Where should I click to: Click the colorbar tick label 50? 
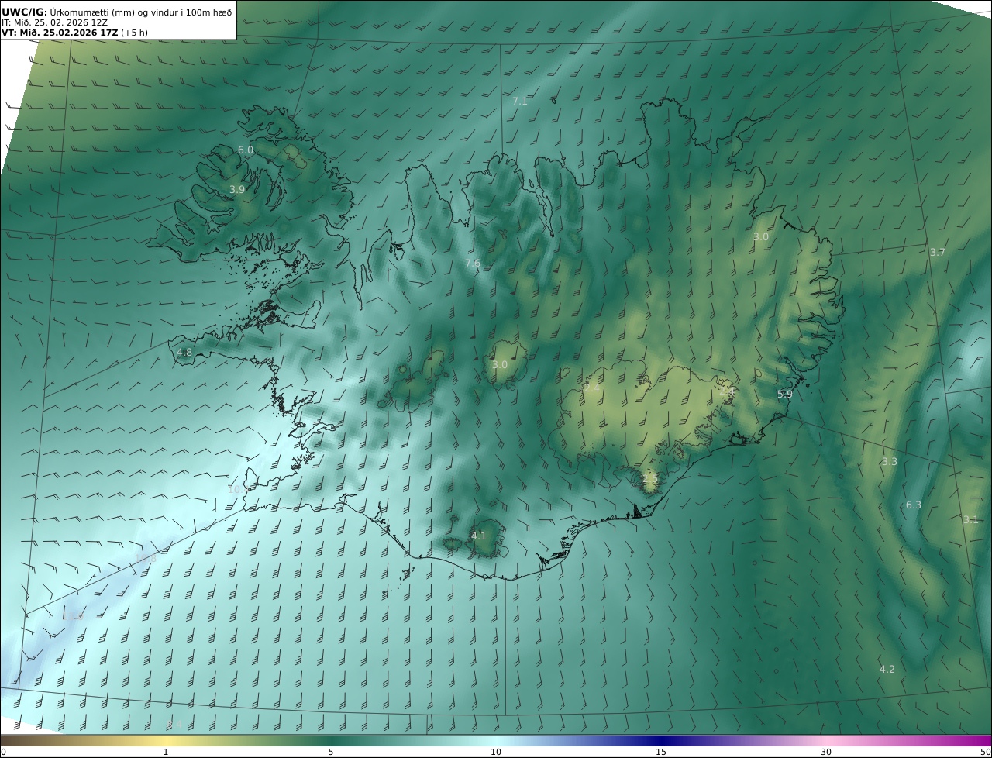point(986,752)
